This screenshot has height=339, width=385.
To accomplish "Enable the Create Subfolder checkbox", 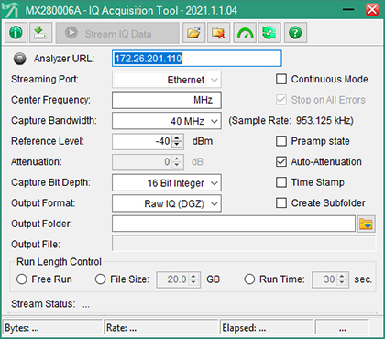I will (281, 202).
